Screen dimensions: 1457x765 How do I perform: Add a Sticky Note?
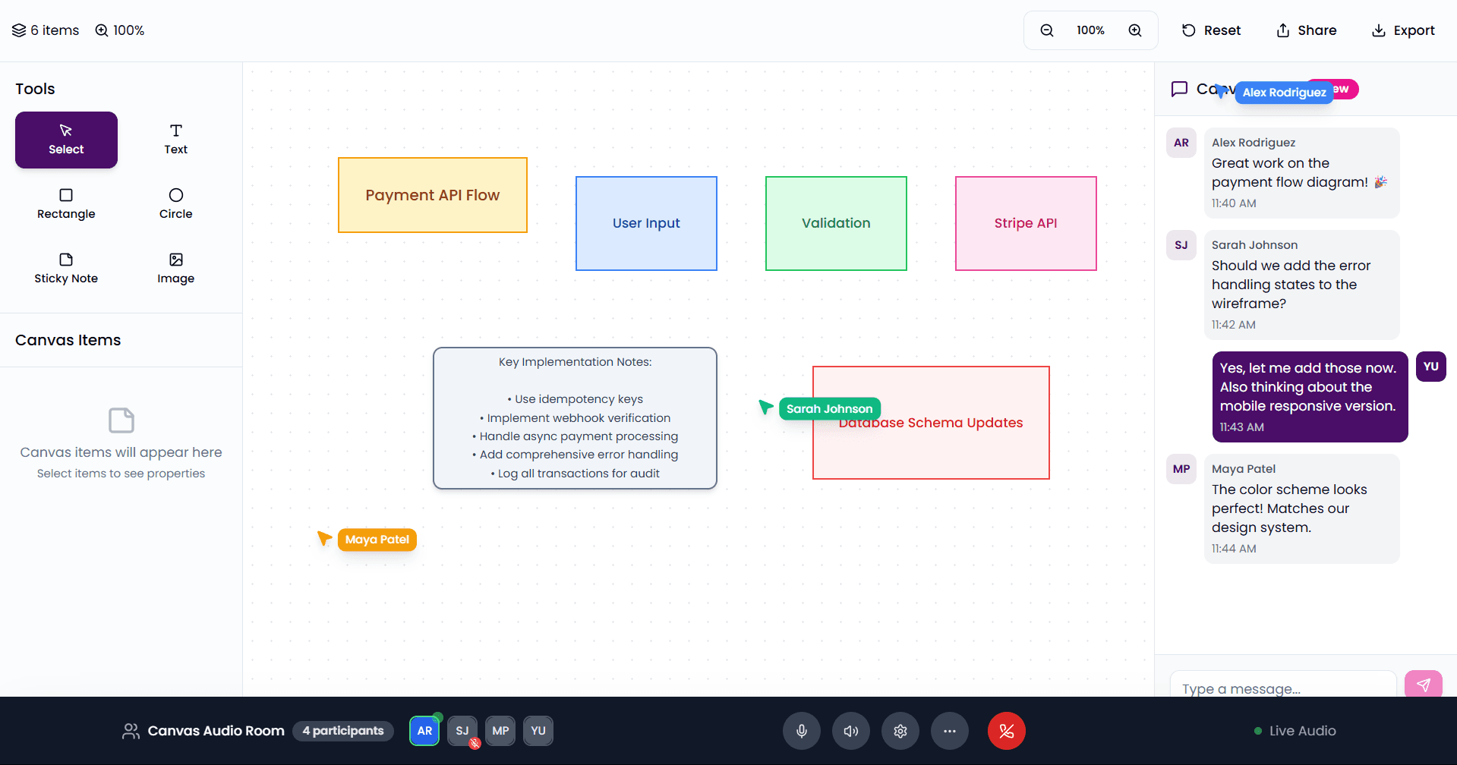66,269
